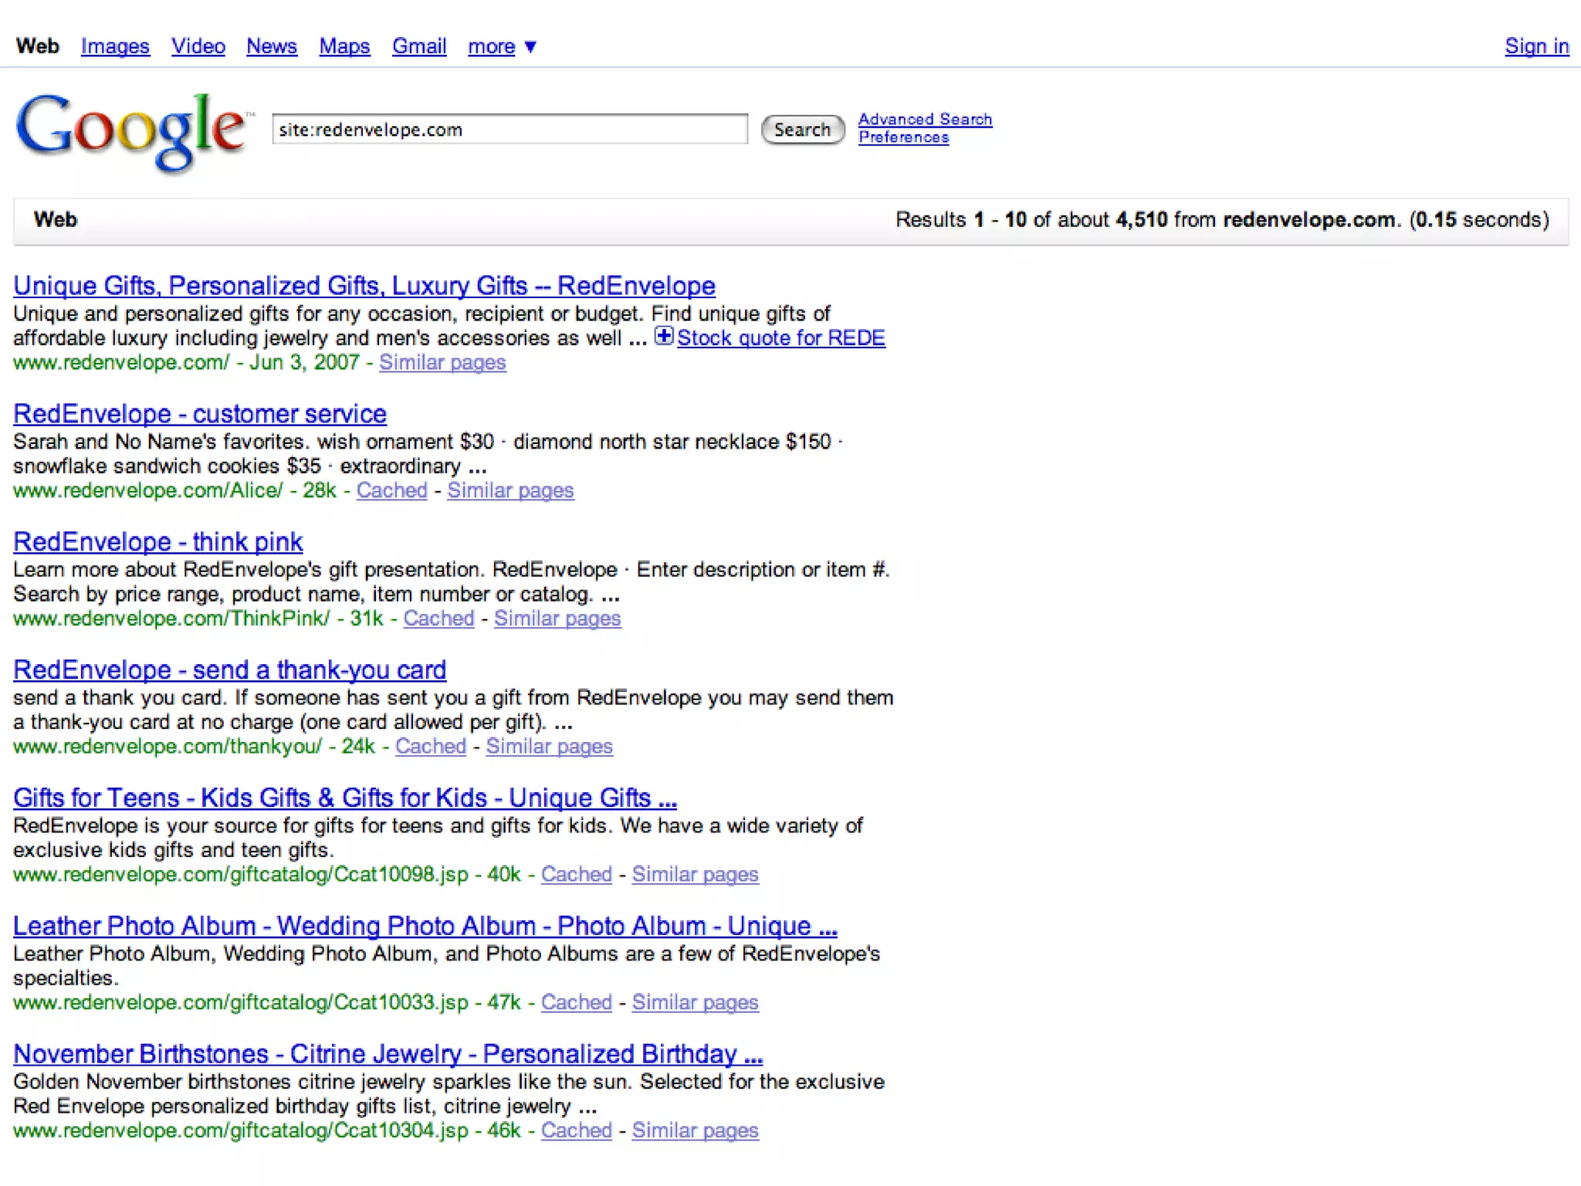
Task: Go to Maps from top navigation
Action: [x=344, y=46]
